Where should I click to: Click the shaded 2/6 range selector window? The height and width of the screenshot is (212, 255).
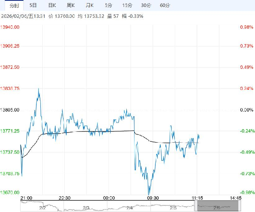click(x=216, y=207)
